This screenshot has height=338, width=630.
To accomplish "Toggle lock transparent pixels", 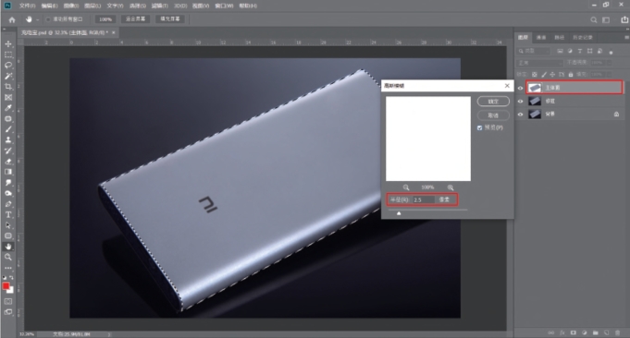I will [x=535, y=75].
